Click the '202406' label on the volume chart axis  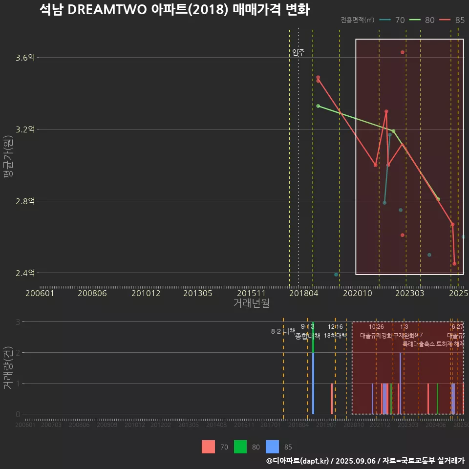pos(436,425)
